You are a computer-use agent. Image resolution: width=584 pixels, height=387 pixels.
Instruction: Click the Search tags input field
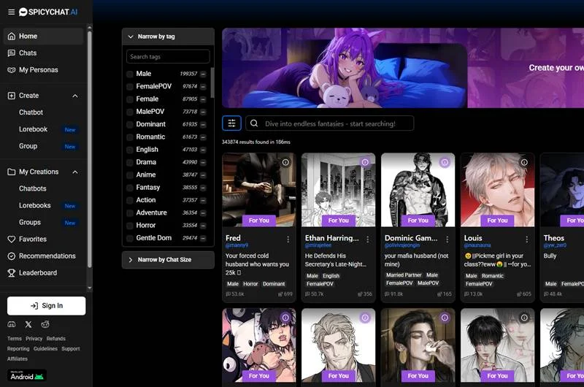click(168, 57)
